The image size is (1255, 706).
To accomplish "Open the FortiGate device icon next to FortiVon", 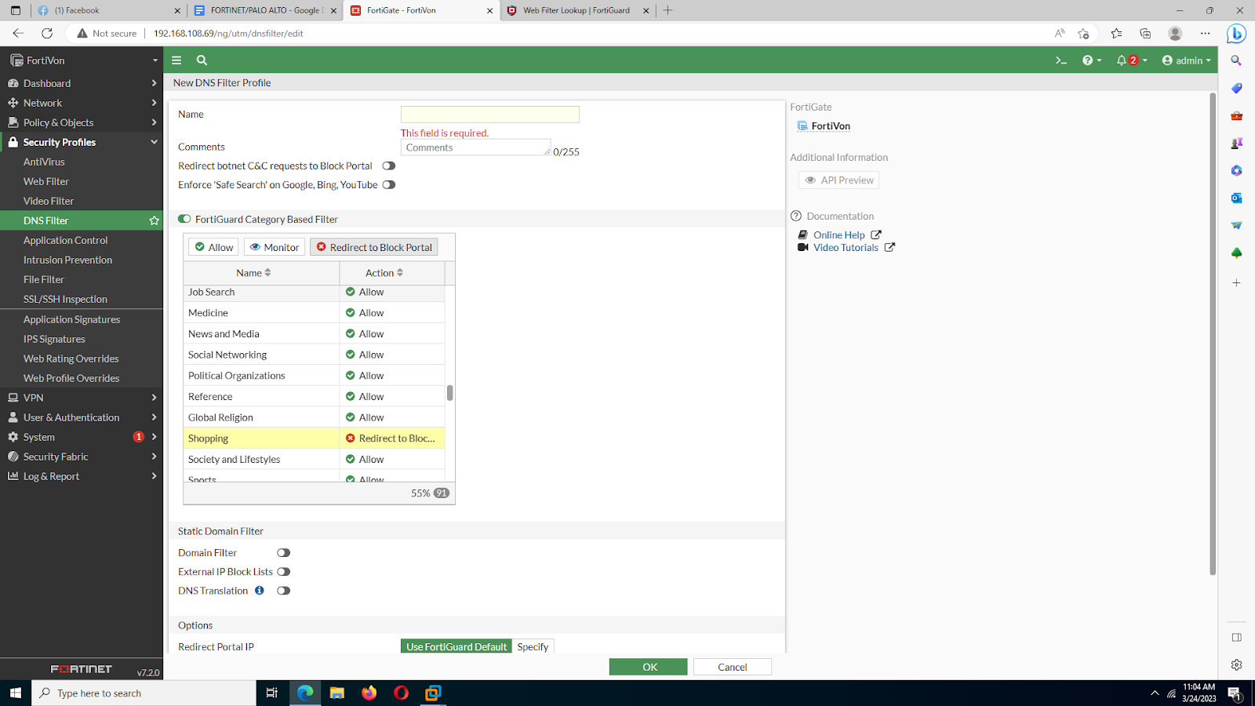I will (x=802, y=126).
